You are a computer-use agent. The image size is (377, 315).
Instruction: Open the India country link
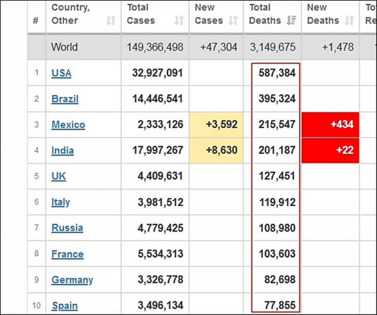pos(63,150)
